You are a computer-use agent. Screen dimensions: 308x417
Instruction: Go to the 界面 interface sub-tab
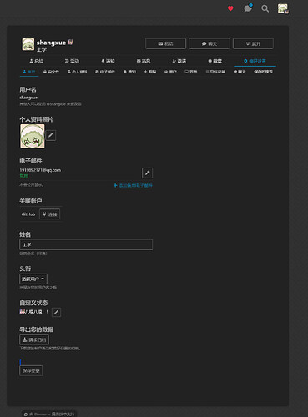click(191, 72)
